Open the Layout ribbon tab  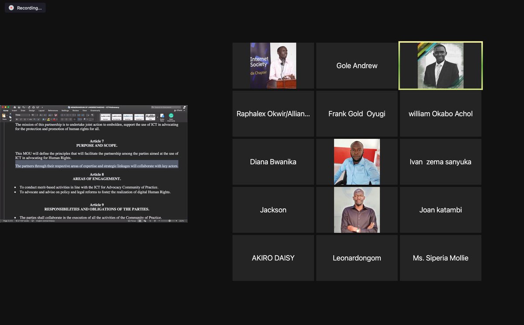pyautogui.click(x=41, y=111)
